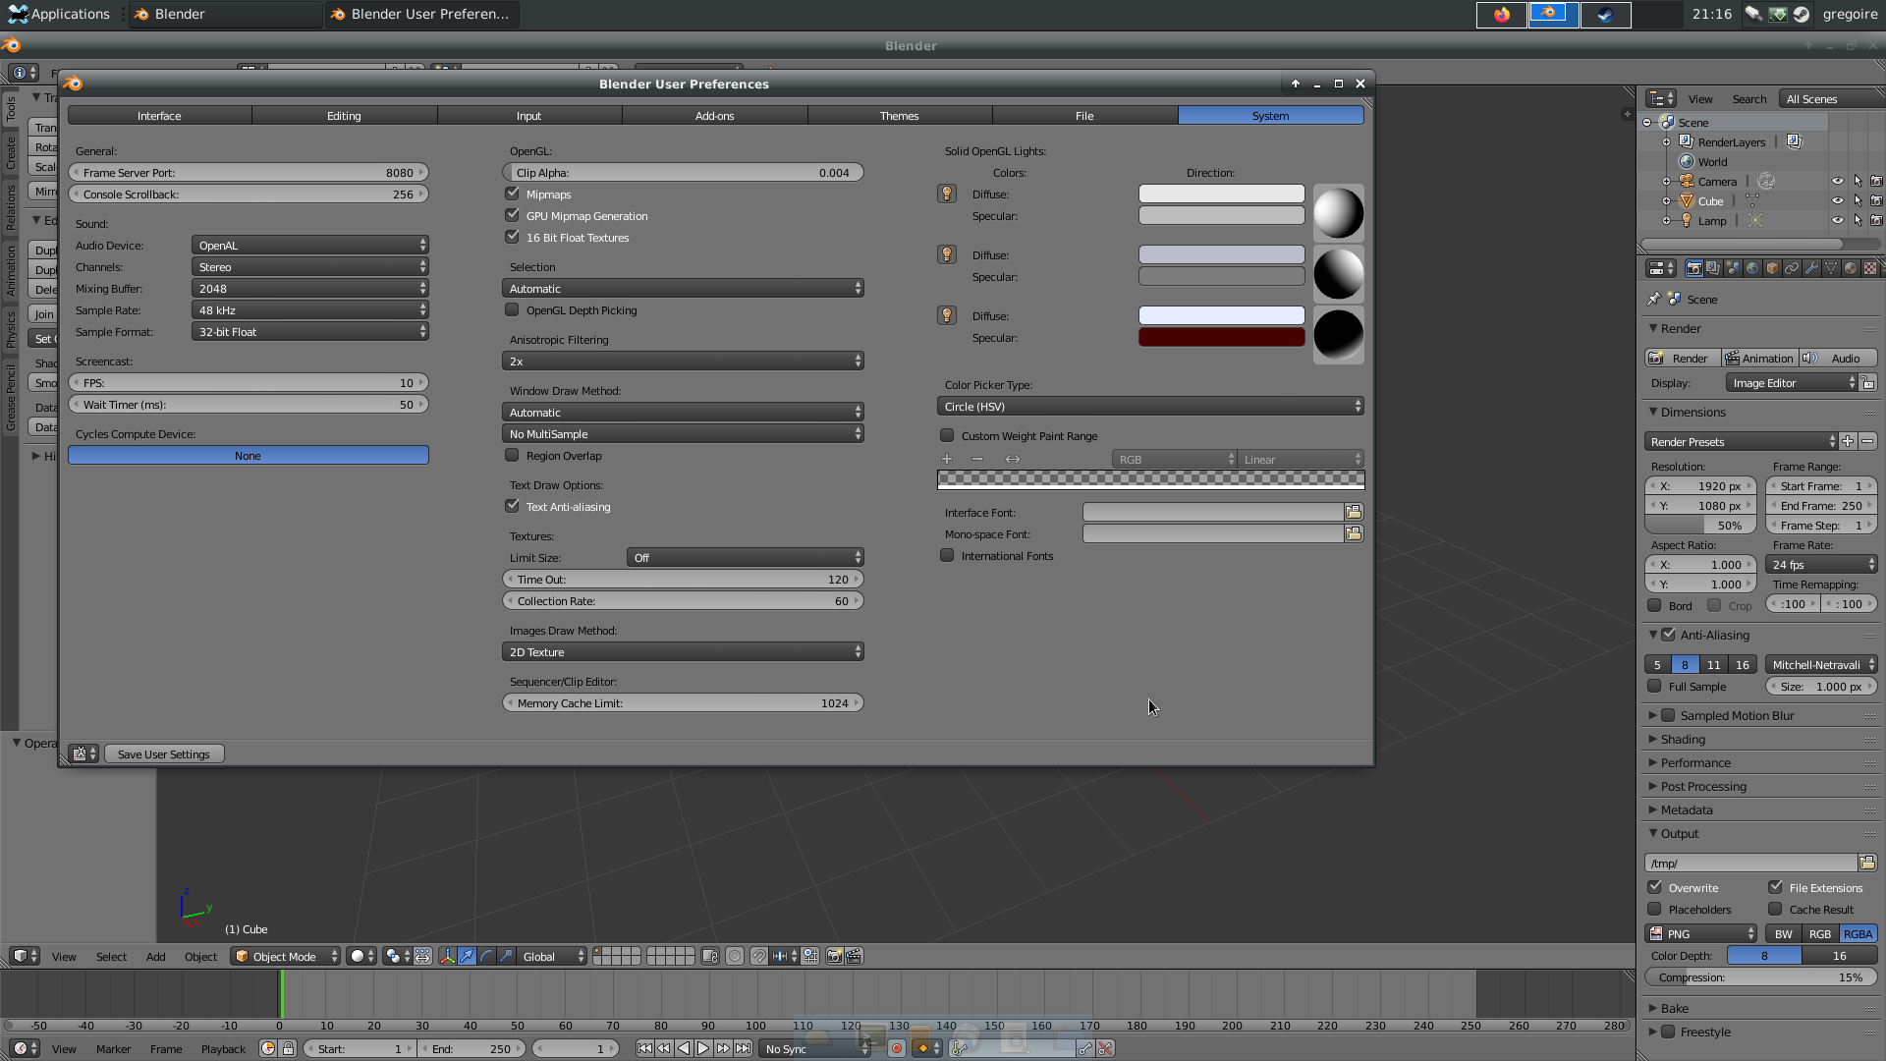Open the World properties tab icon
This screenshot has width=1886, height=1061.
coord(1752,268)
